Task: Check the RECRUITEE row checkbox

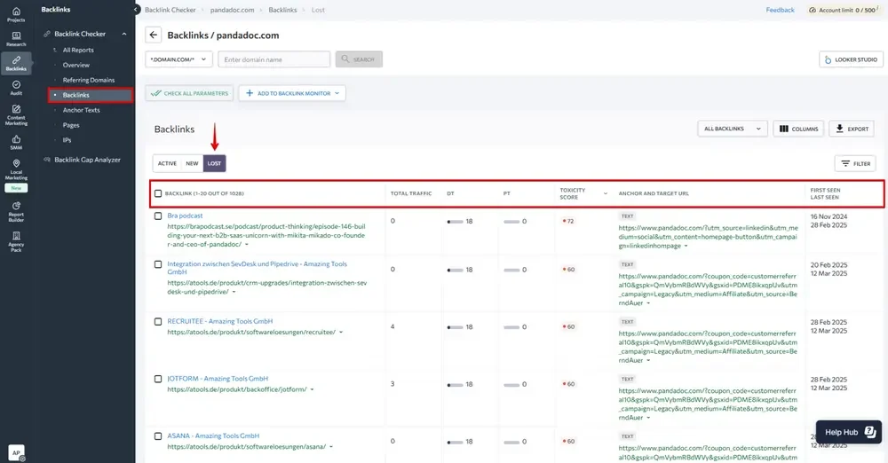Action: pyautogui.click(x=158, y=321)
